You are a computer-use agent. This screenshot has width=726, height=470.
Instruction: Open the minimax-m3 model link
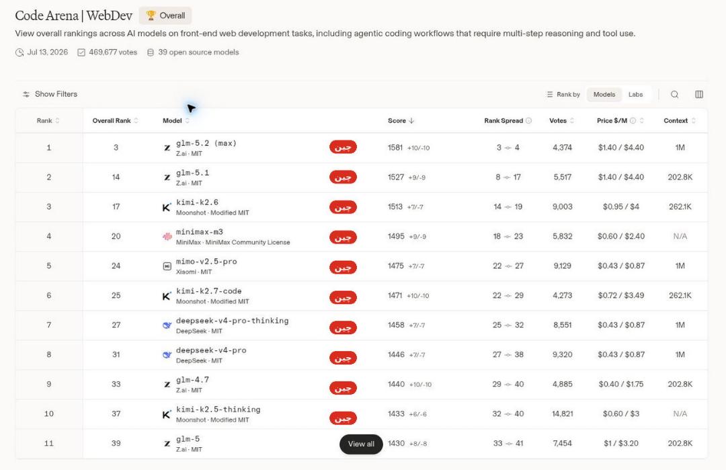pyautogui.click(x=199, y=232)
